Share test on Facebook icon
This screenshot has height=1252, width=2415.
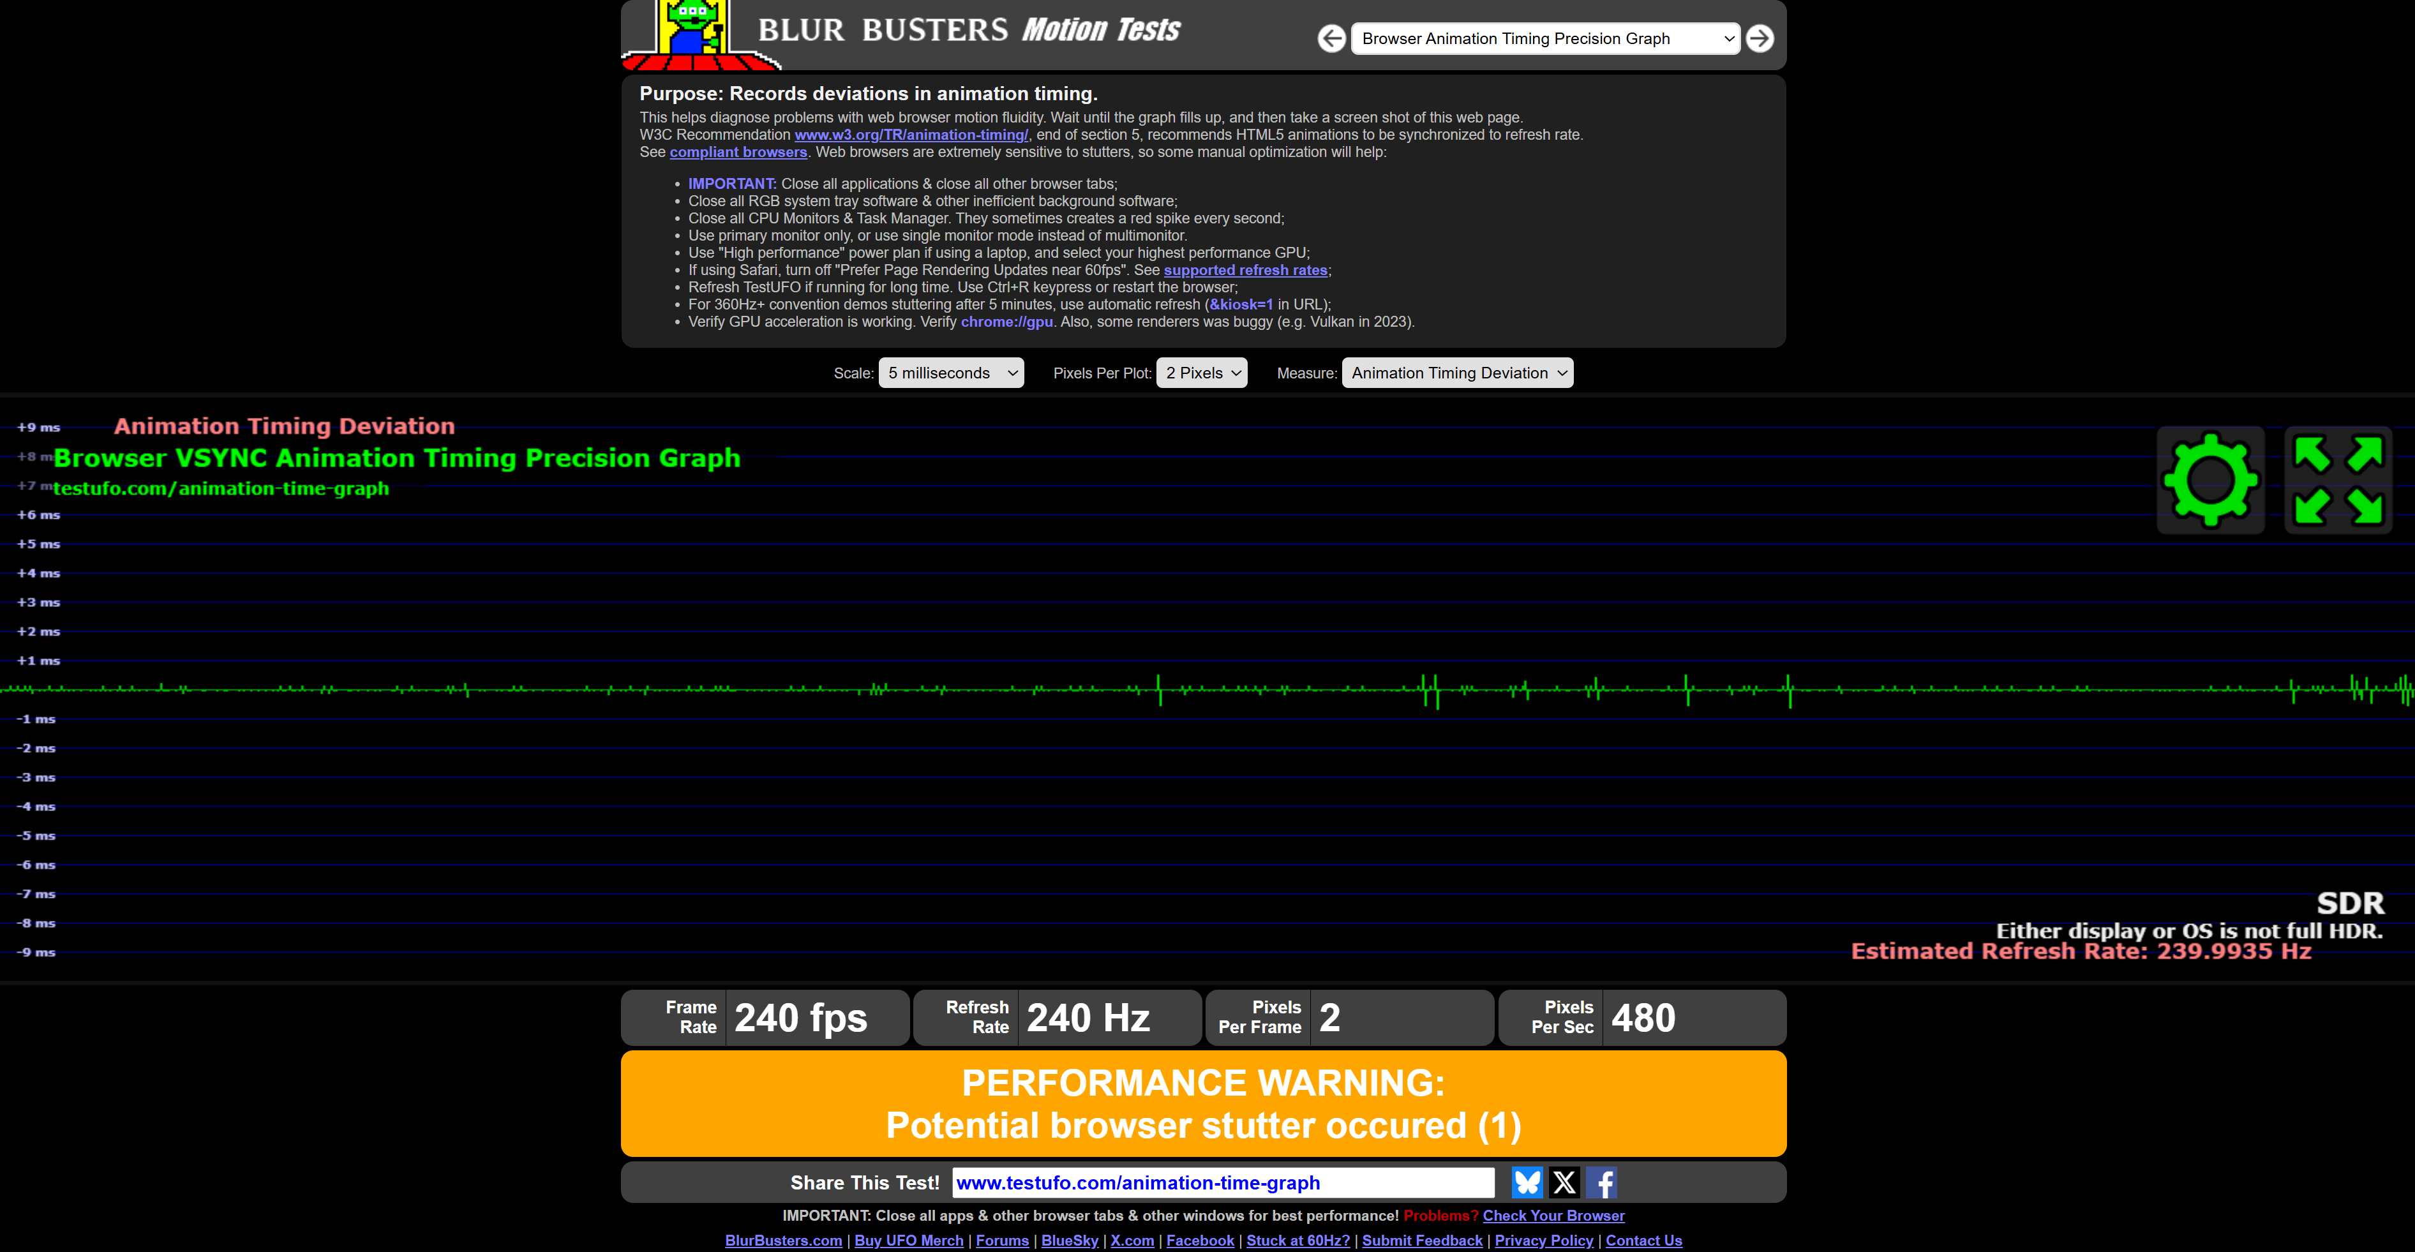click(x=1601, y=1182)
